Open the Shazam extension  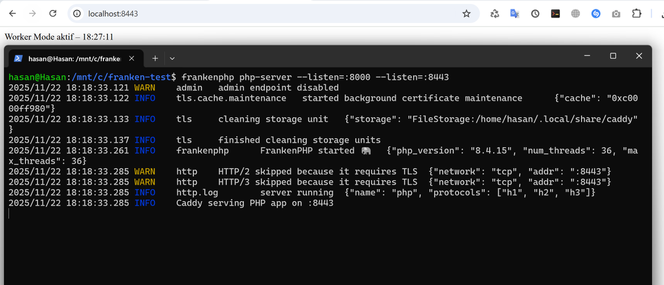click(596, 14)
